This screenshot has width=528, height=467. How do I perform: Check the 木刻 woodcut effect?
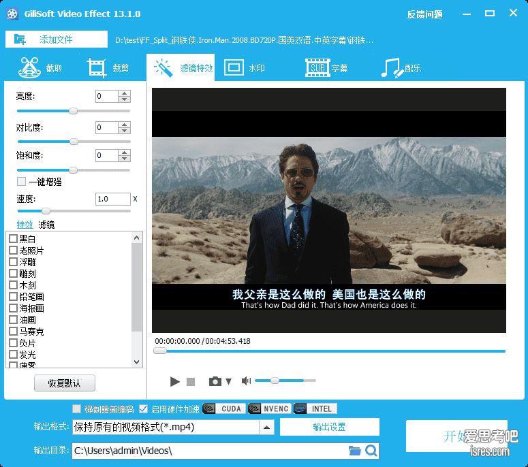point(13,285)
